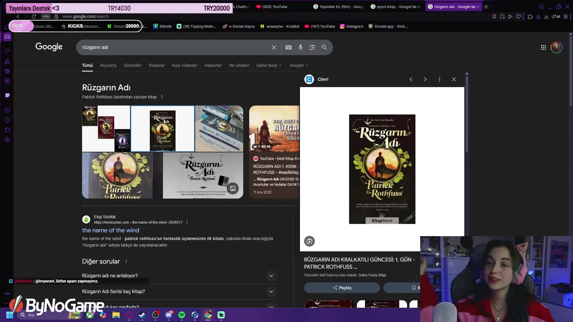The height and width of the screenshot is (322, 573).
Task: Switch to the 'Görseller' search tab
Action: [x=133, y=65]
